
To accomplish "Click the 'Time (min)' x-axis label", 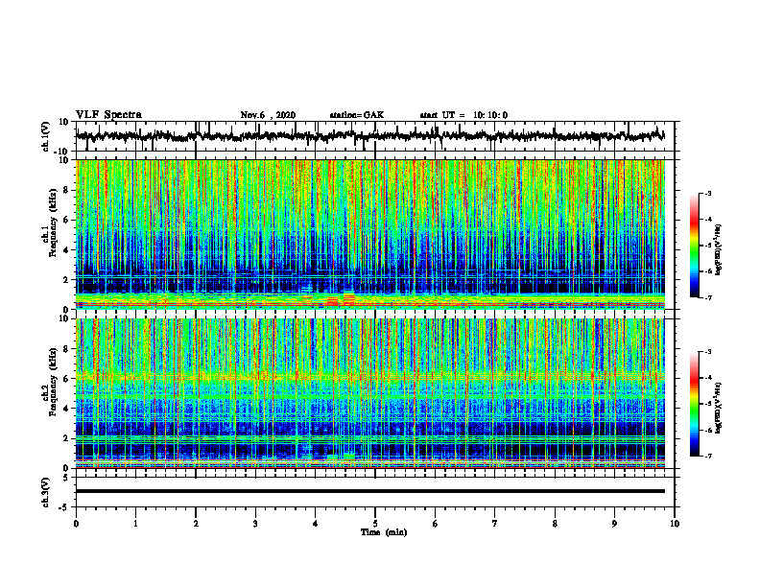I will coord(384,532).
